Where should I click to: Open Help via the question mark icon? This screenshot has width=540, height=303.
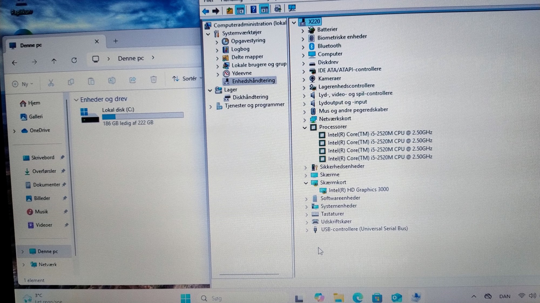click(x=253, y=10)
